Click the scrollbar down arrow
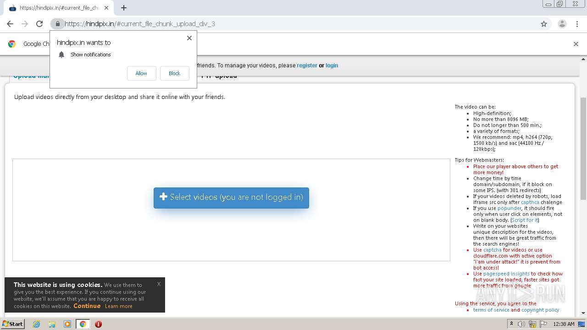The height and width of the screenshot is (330, 587). pos(583,313)
